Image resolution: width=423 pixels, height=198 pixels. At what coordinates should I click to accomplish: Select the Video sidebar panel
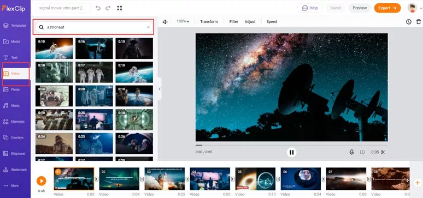pos(15,74)
